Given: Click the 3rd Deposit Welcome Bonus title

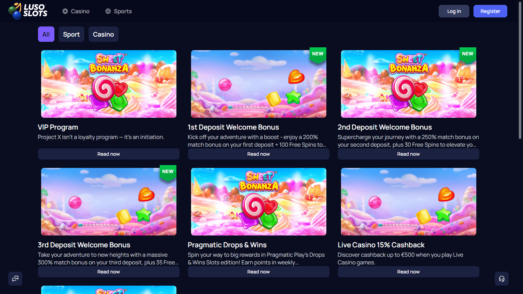Looking at the screenshot, I should click(x=84, y=245).
